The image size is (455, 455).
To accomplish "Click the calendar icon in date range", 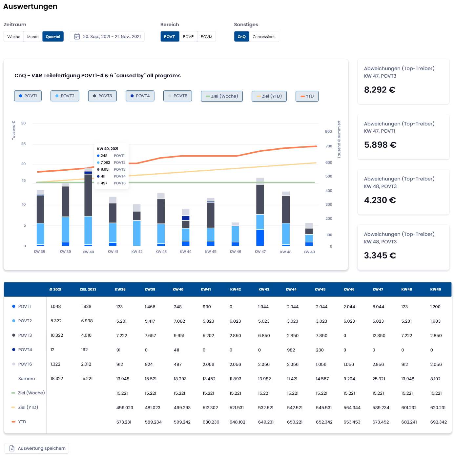I will [77, 37].
